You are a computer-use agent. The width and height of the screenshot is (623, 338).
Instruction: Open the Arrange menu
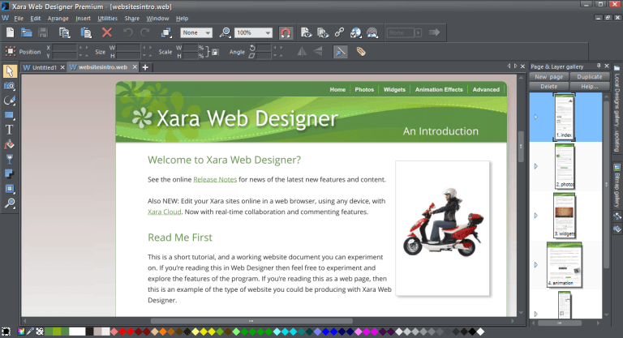(58, 19)
